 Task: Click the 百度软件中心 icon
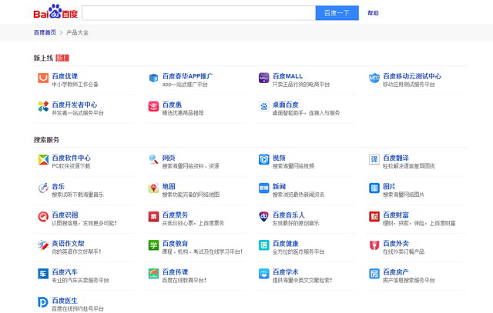coord(43,159)
